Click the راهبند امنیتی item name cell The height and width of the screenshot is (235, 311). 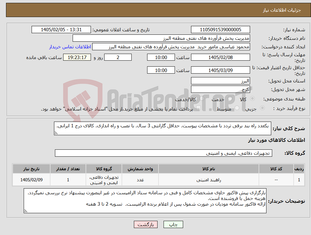coord(209,180)
